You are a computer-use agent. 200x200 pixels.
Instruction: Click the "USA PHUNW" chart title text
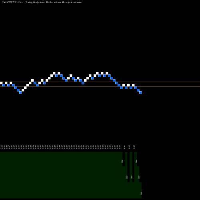9,2
